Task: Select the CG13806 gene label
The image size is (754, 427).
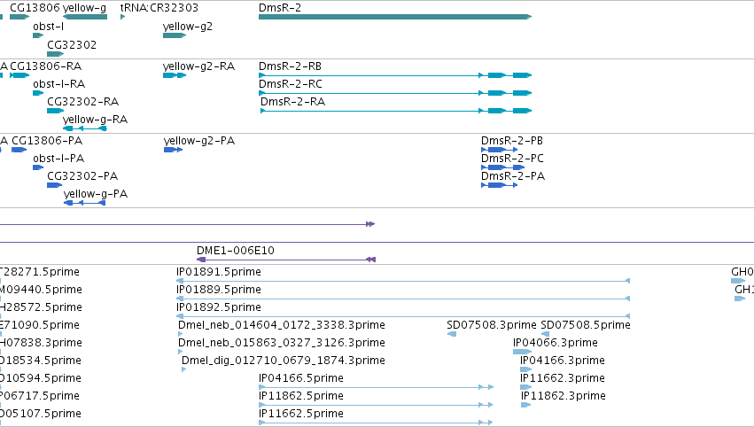Action: [x=35, y=8]
